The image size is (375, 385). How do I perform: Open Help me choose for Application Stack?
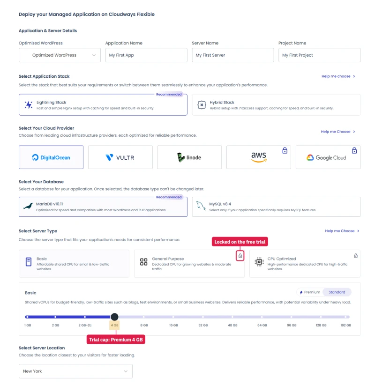click(338, 76)
